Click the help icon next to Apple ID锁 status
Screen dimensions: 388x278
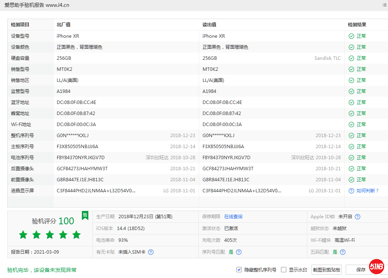[357, 217]
